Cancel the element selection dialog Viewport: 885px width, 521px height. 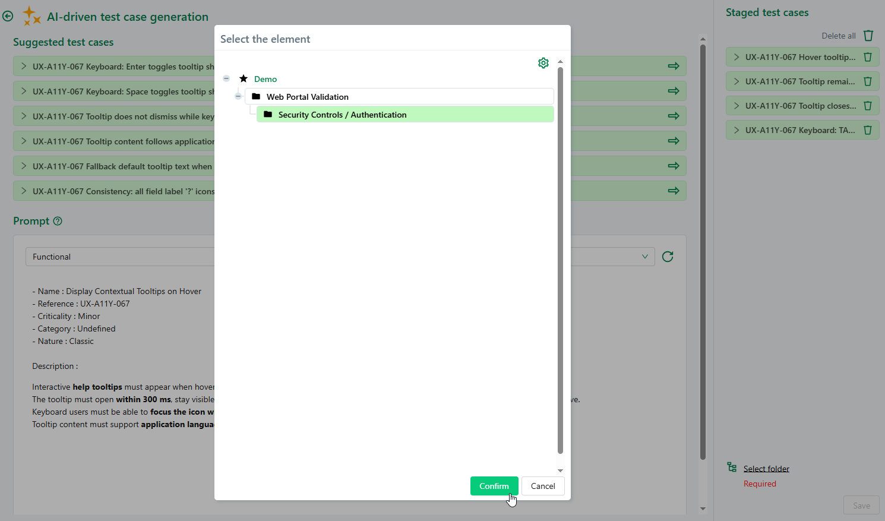[542, 485]
